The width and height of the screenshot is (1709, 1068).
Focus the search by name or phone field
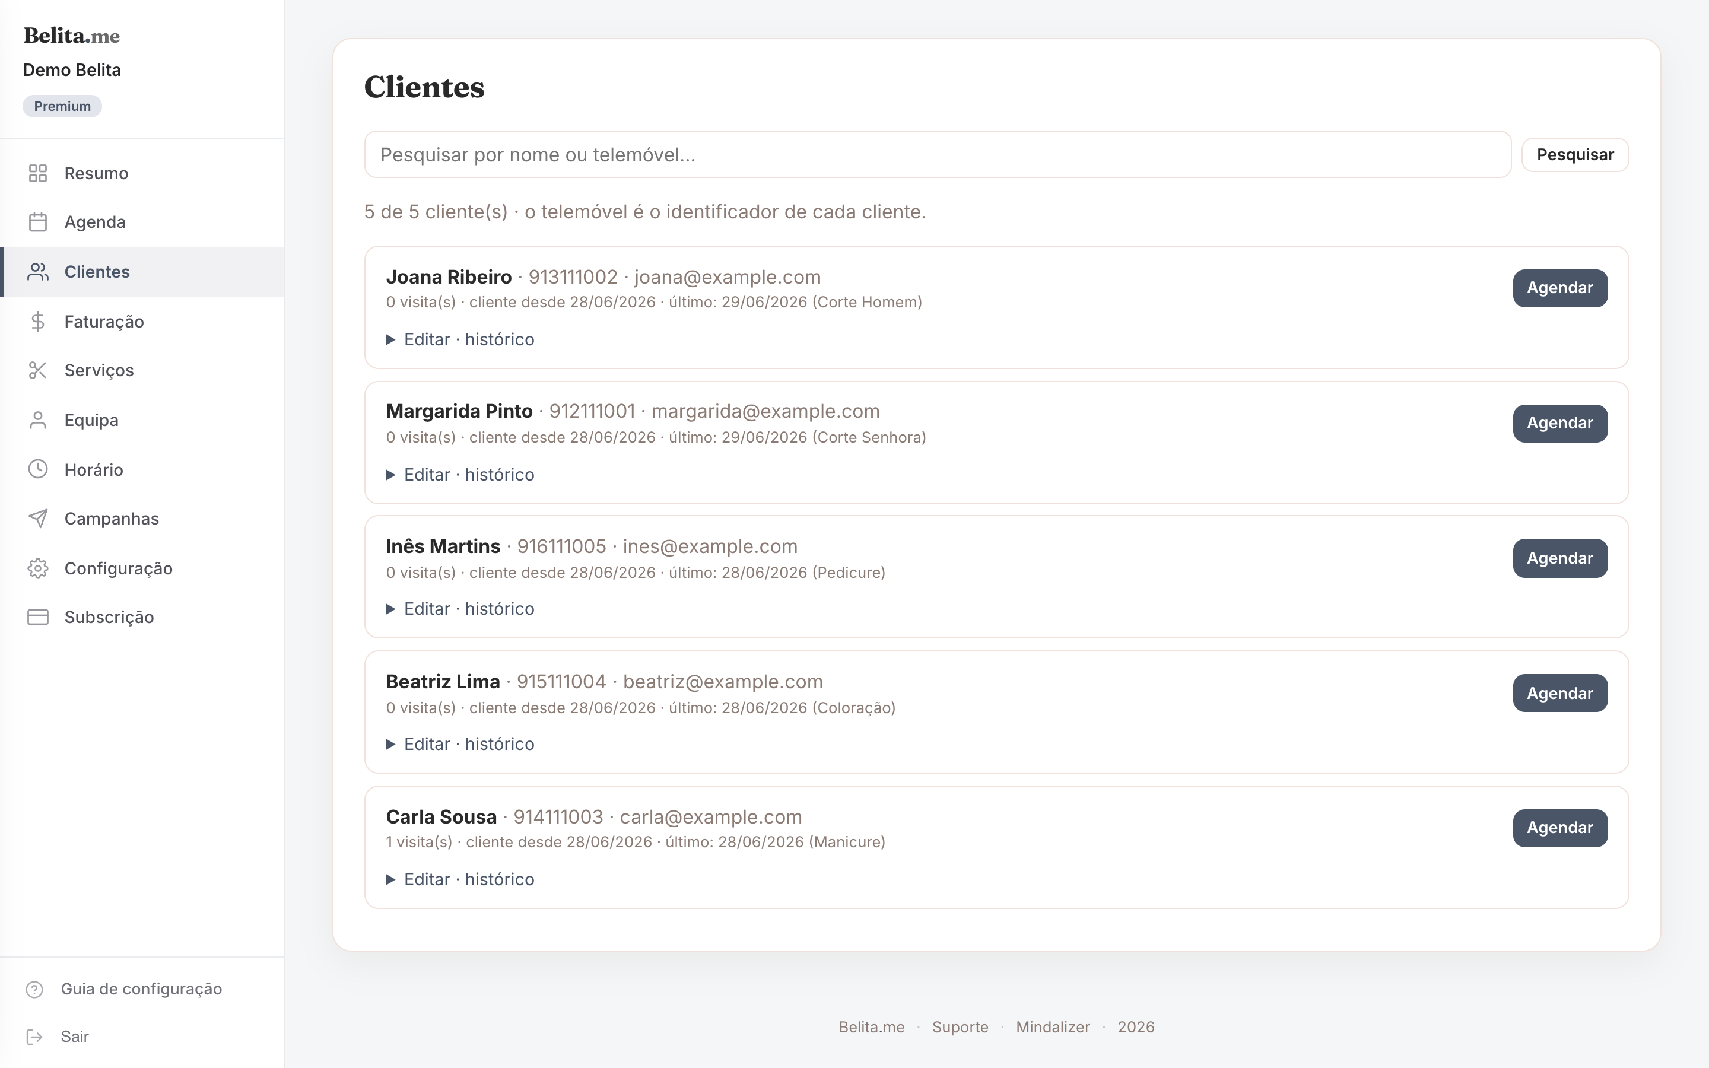click(937, 155)
